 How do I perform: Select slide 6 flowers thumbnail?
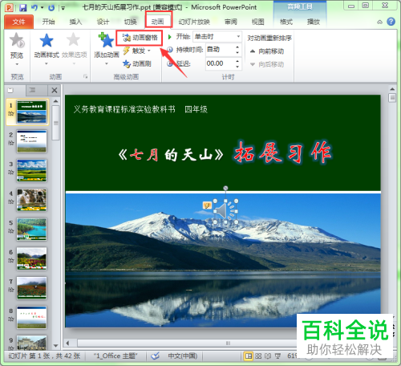[x=31, y=259]
